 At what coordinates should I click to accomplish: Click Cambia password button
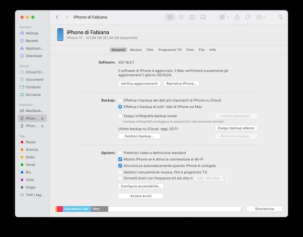tap(236, 116)
